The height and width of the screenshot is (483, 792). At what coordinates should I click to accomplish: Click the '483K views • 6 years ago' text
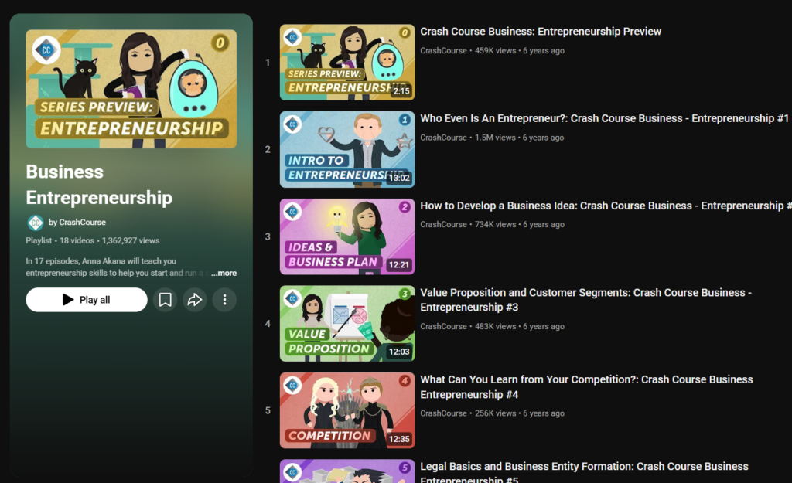[x=520, y=326]
